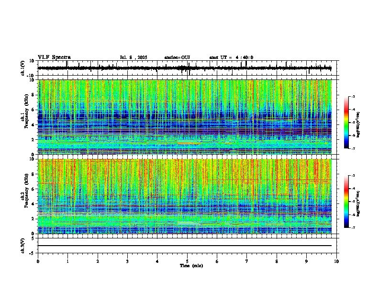Select the 'start UT = 4:40:0' text
The height and width of the screenshot is (293, 379).
point(231,57)
